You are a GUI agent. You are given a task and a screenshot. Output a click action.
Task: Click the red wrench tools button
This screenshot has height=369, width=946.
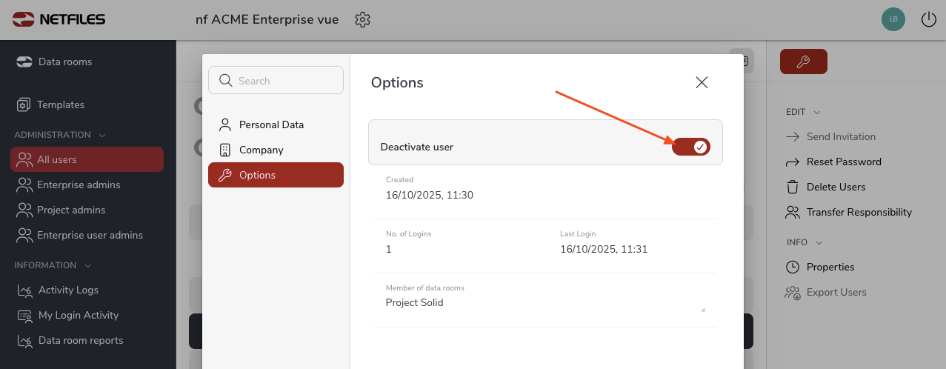coord(803,62)
